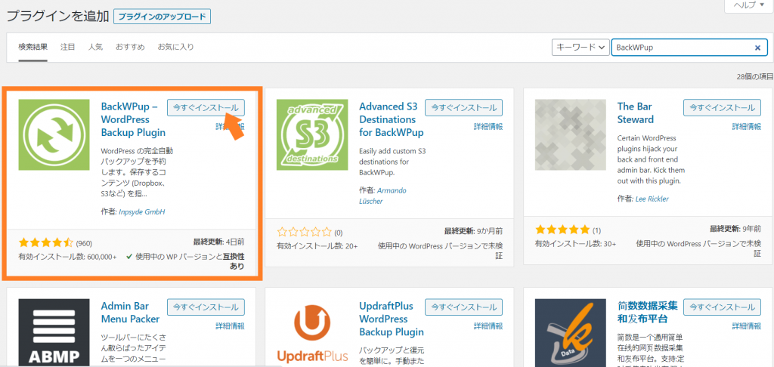Screen dimensions: 774x367
Task: Open UpdraftPlus WordPress Backup Plugin title link
Action: (392, 319)
